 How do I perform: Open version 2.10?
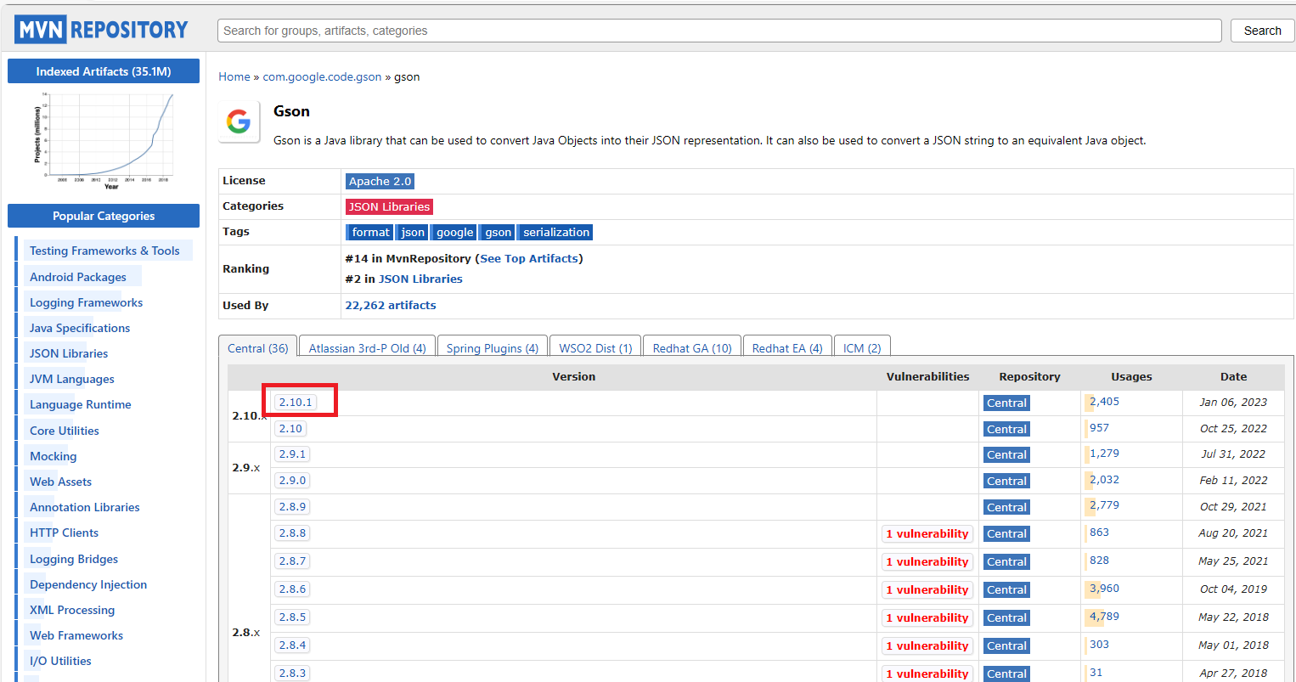[290, 428]
